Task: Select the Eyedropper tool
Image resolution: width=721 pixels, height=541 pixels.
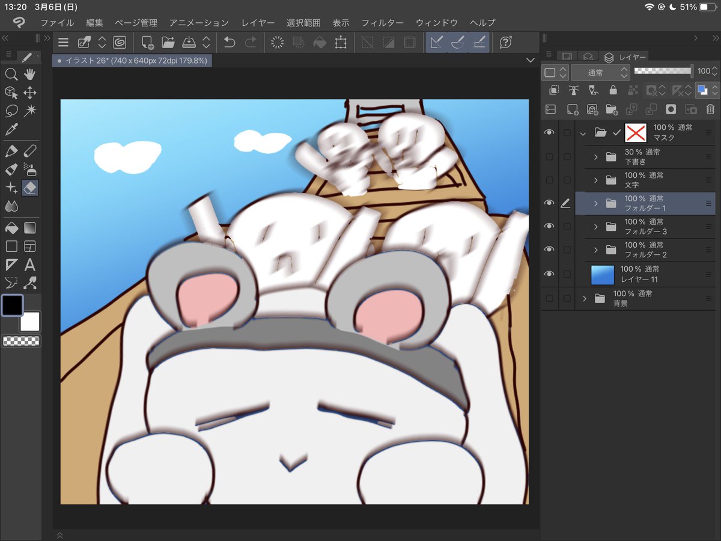Action: click(11, 129)
